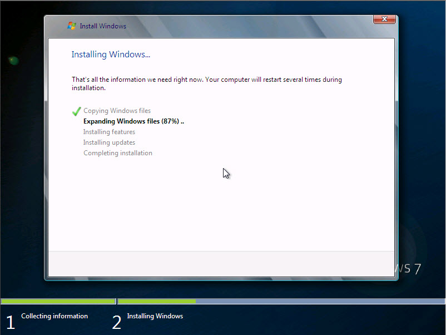Close the Install Windows dialog
The image size is (446, 335).
pyautogui.click(x=384, y=19)
